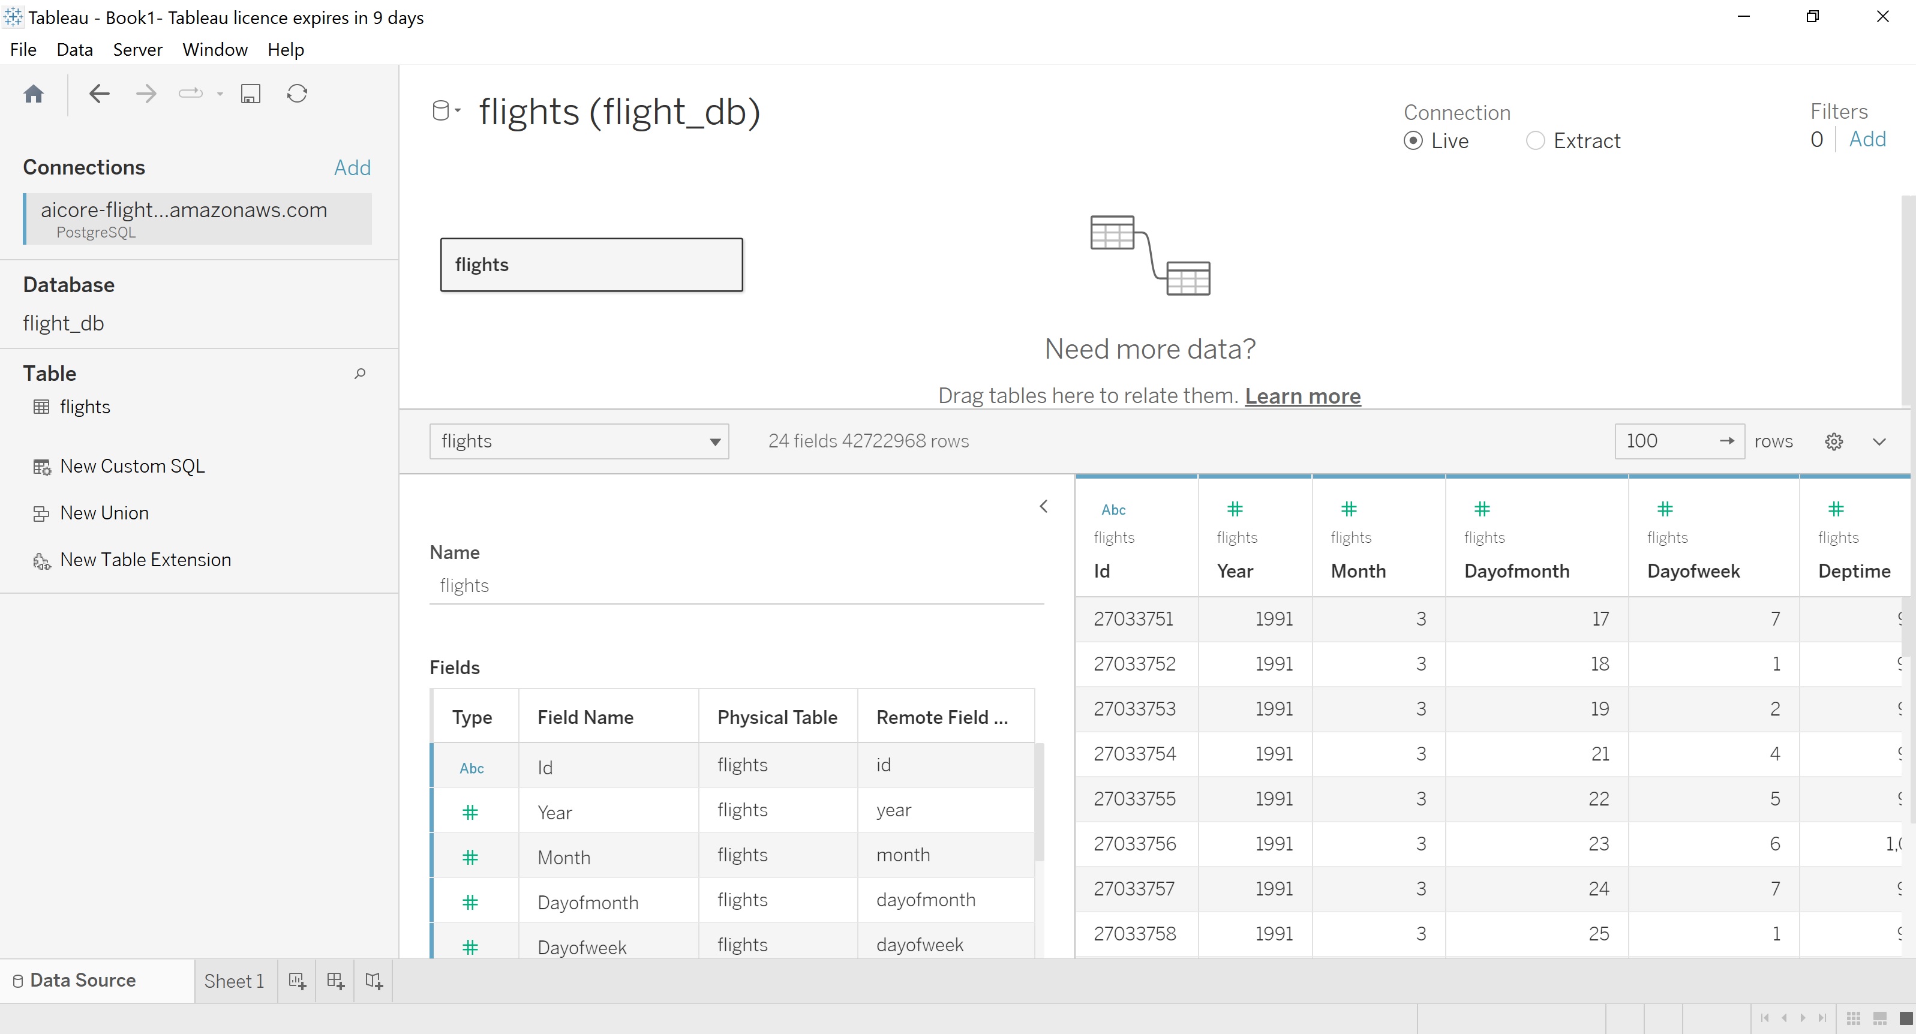Create a new dashboard using bottom toolbar icon
The image size is (1916, 1034).
pos(335,981)
